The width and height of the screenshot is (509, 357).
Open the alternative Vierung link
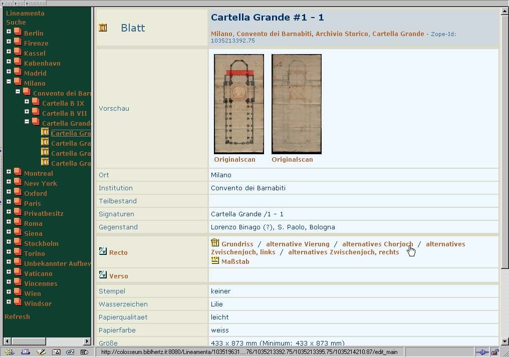298,244
